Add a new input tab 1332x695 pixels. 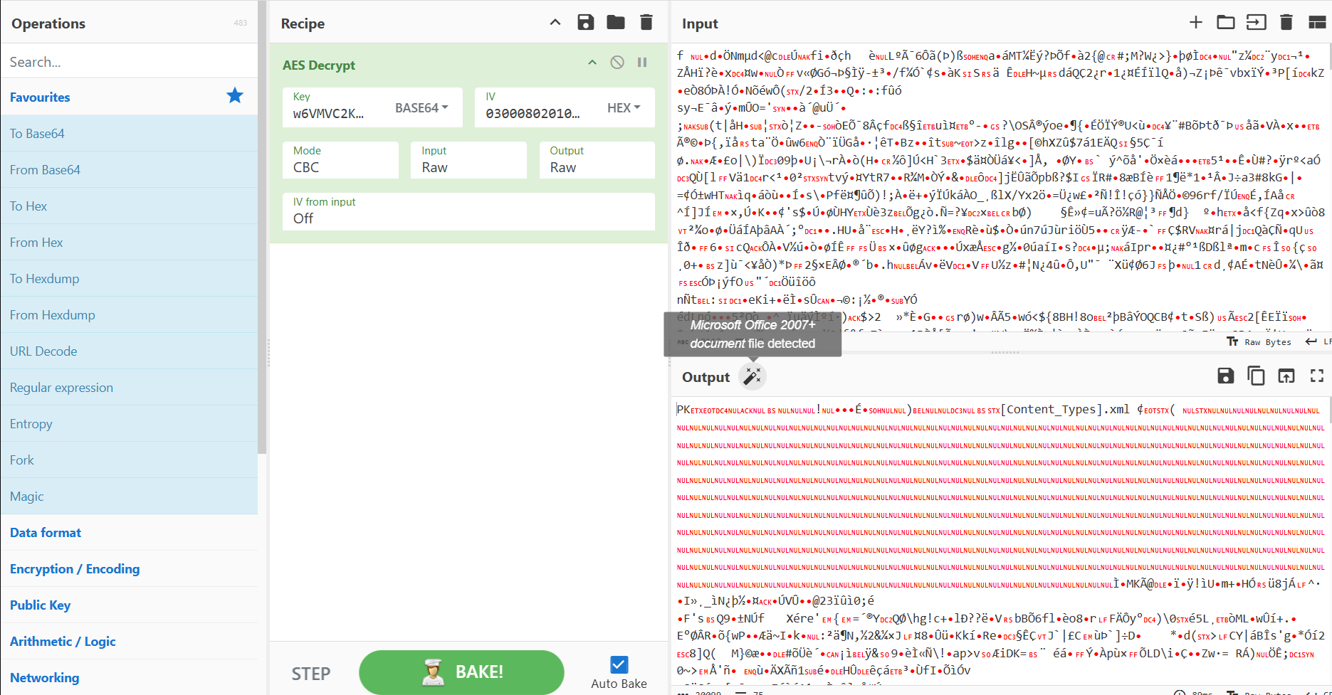click(x=1196, y=23)
